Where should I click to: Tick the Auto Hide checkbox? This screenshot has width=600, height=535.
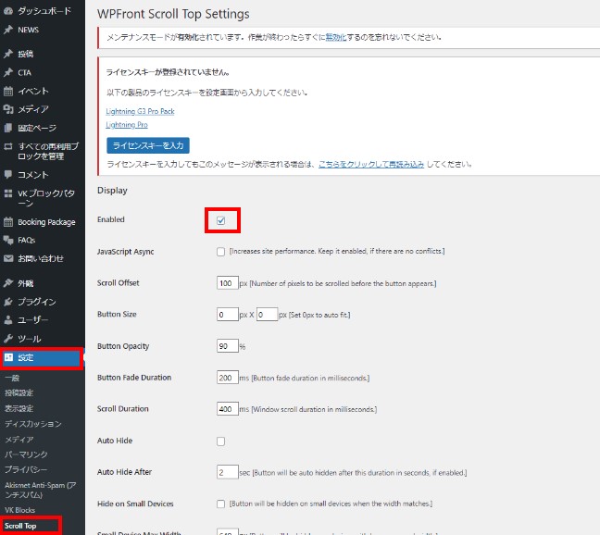[220, 441]
